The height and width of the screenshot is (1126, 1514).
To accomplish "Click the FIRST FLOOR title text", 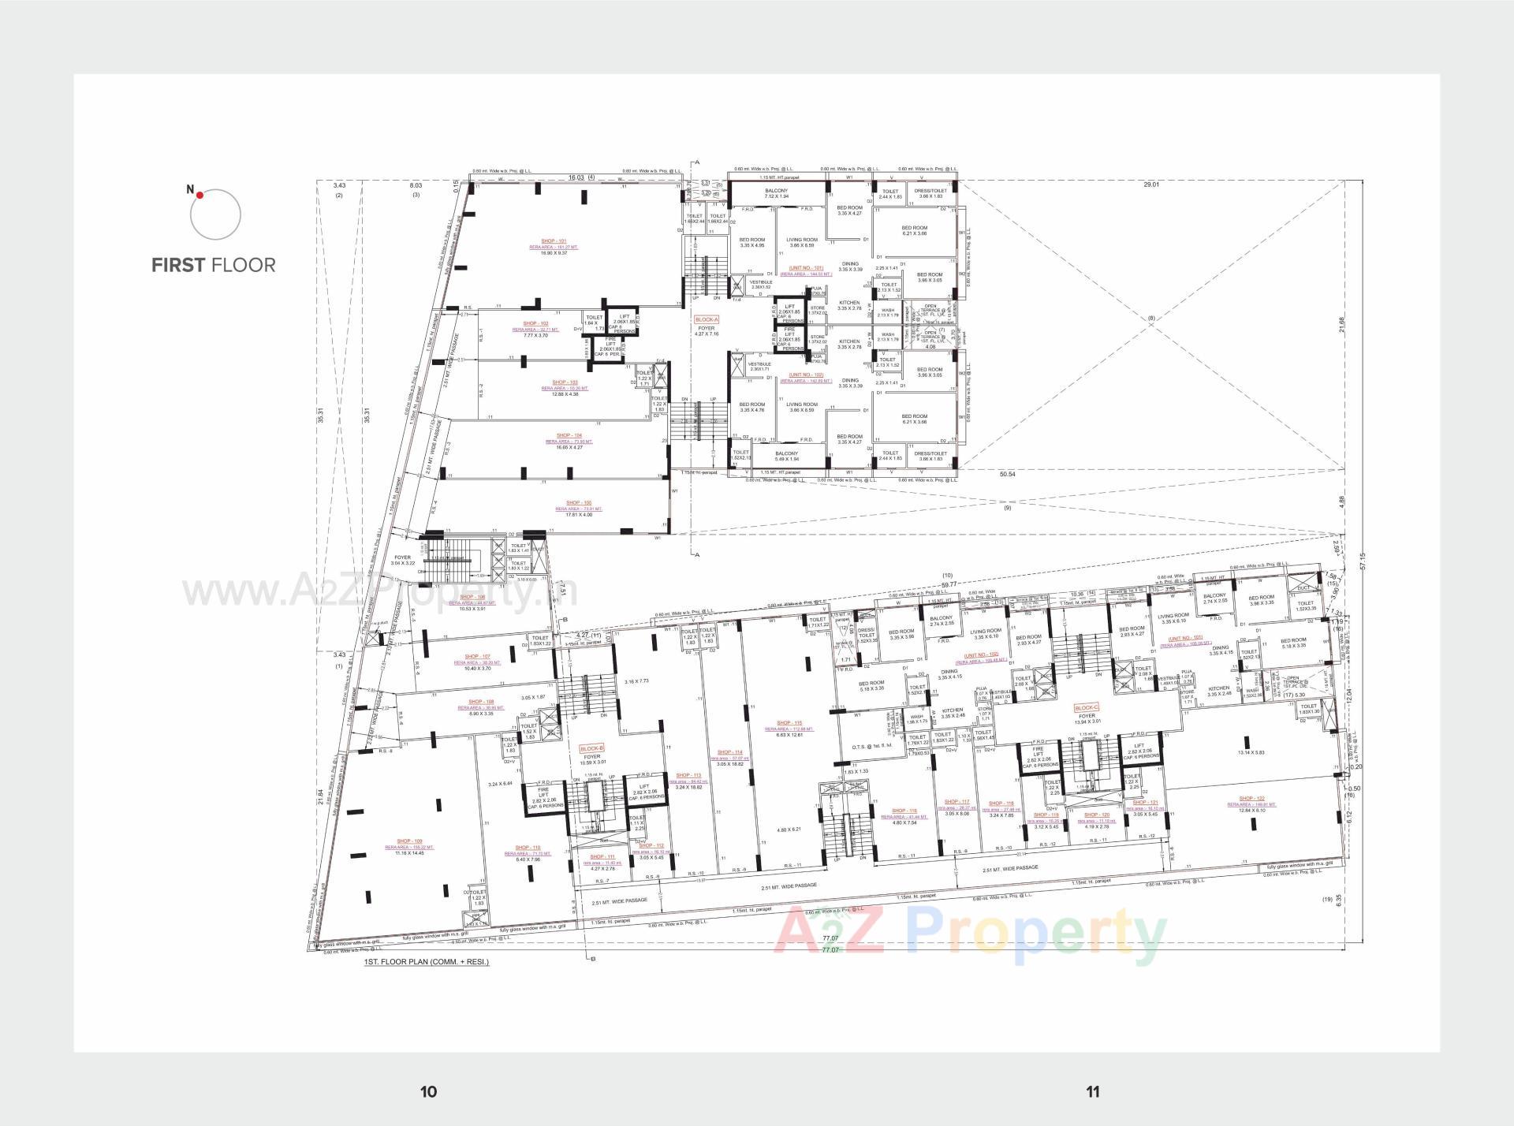I will [213, 266].
